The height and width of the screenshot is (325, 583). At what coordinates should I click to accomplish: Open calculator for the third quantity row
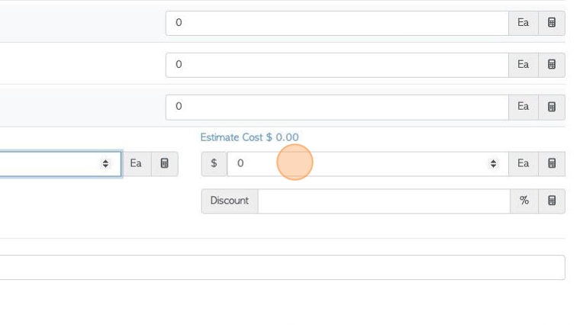point(552,107)
